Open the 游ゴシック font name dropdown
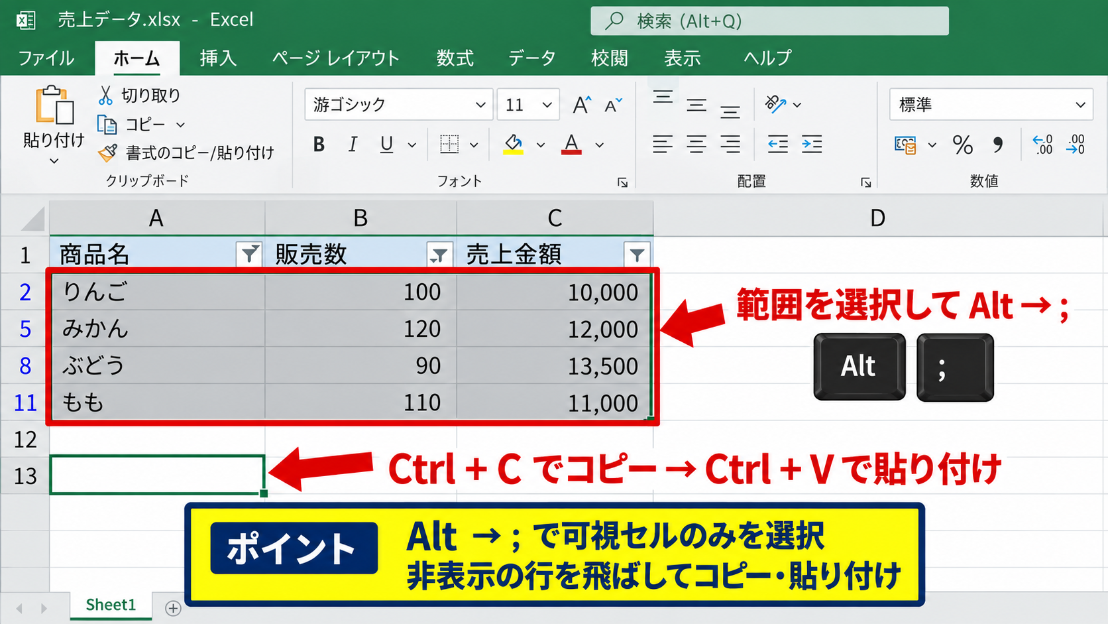 (x=480, y=105)
